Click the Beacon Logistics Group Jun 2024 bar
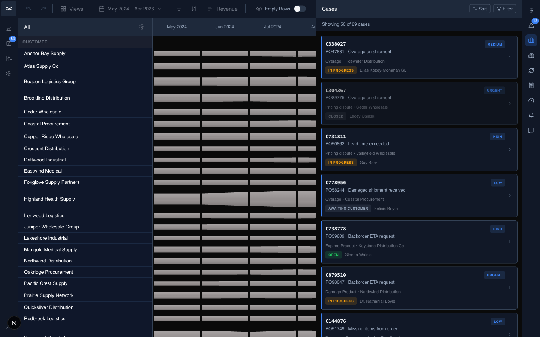Screen dimensions: 540x337 tap(225, 81)
